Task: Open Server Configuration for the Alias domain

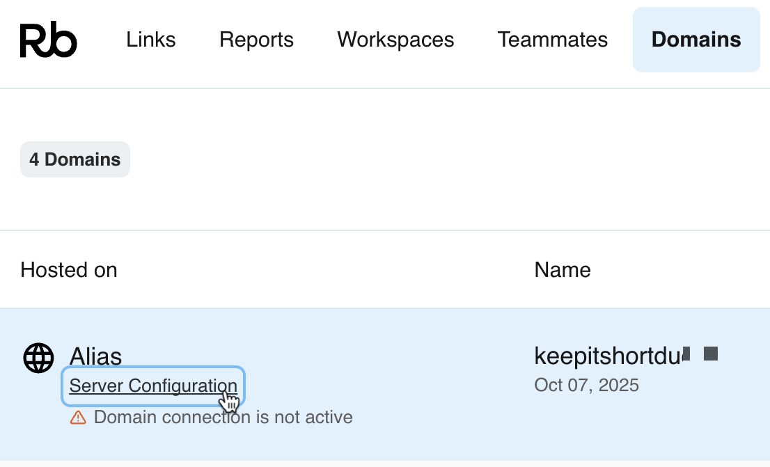Action: click(152, 386)
